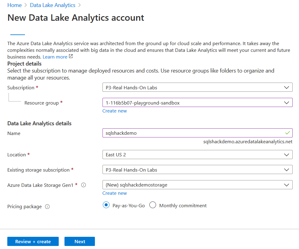Click the Next button
The width and height of the screenshot is (299, 249).
[80, 241]
